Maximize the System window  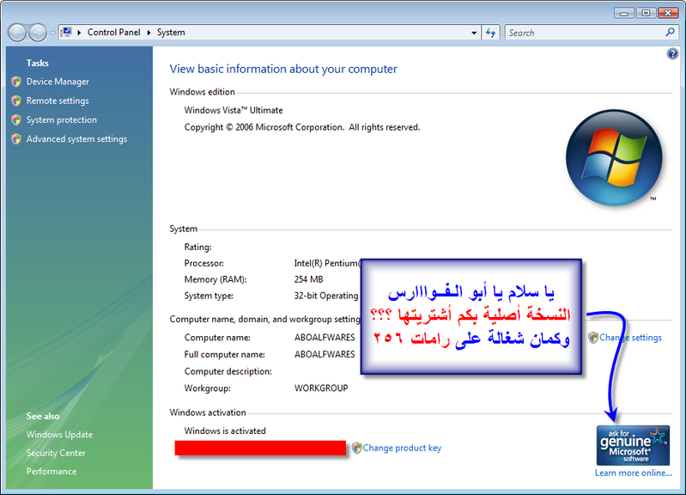pyautogui.click(x=646, y=13)
